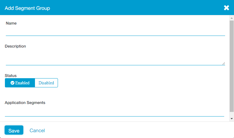Image resolution: width=234 pixels, height=138 pixels.
Task: Click the scrollbar down arrow
Action: [x=232, y=119]
